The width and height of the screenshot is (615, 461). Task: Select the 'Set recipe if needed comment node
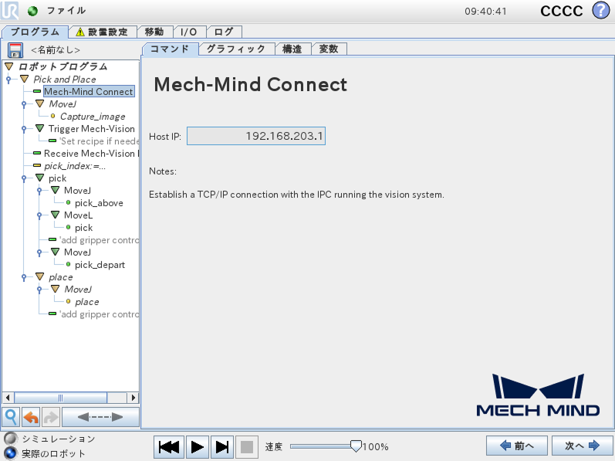(99, 141)
